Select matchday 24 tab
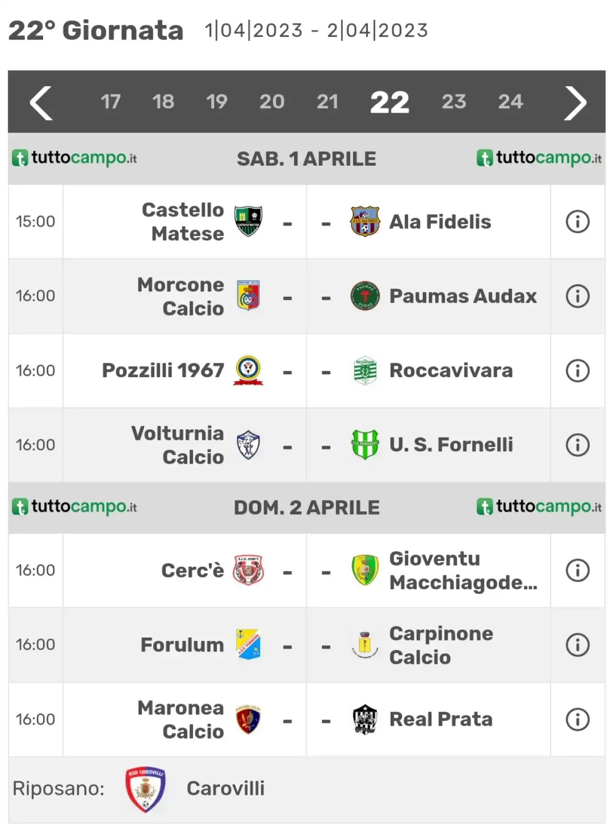The height and width of the screenshot is (828, 613). click(x=511, y=101)
